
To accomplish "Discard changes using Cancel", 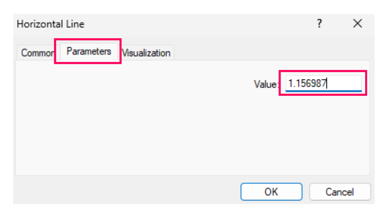I will (339, 192).
